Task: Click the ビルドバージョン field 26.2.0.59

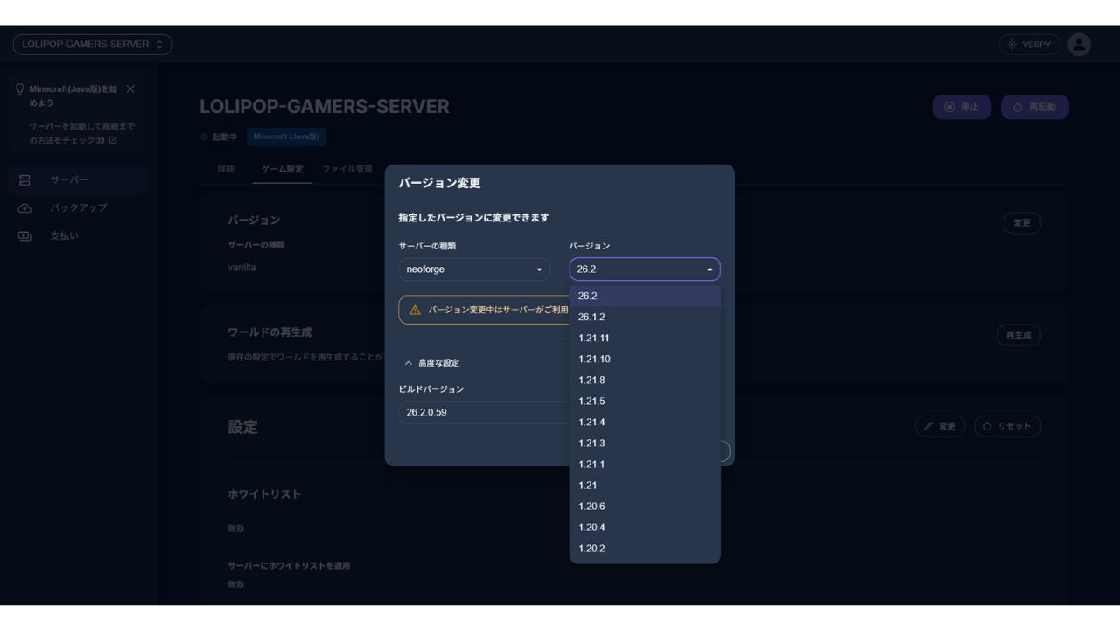Action: pyautogui.click(x=484, y=412)
